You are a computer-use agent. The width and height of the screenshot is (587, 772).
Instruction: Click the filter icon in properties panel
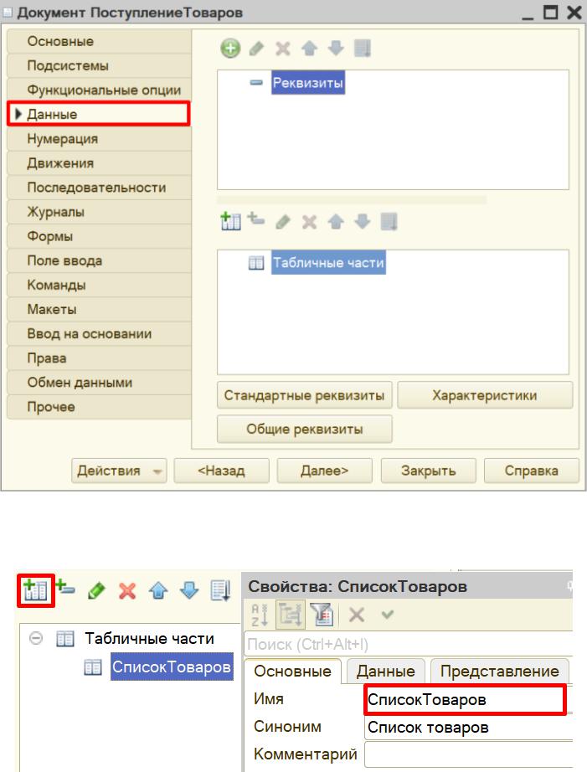pyautogui.click(x=322, y=615)
